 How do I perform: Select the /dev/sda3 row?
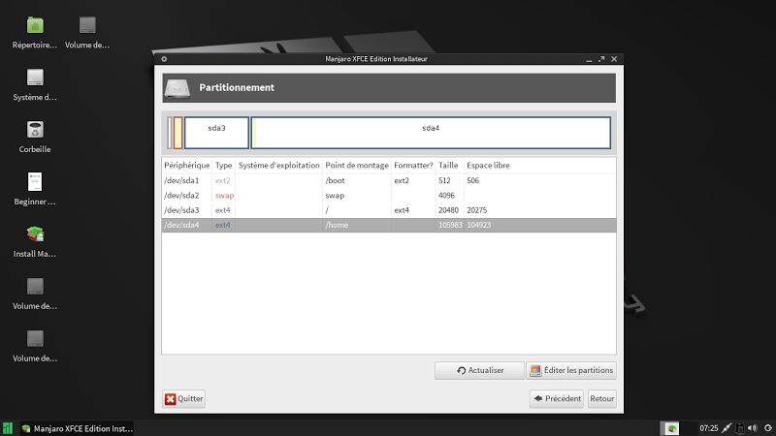tap(389, 210)
